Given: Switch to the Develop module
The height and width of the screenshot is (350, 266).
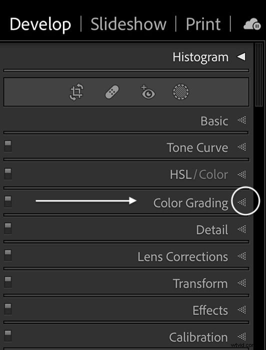Looking at the screenshot, I should [40, 25].
